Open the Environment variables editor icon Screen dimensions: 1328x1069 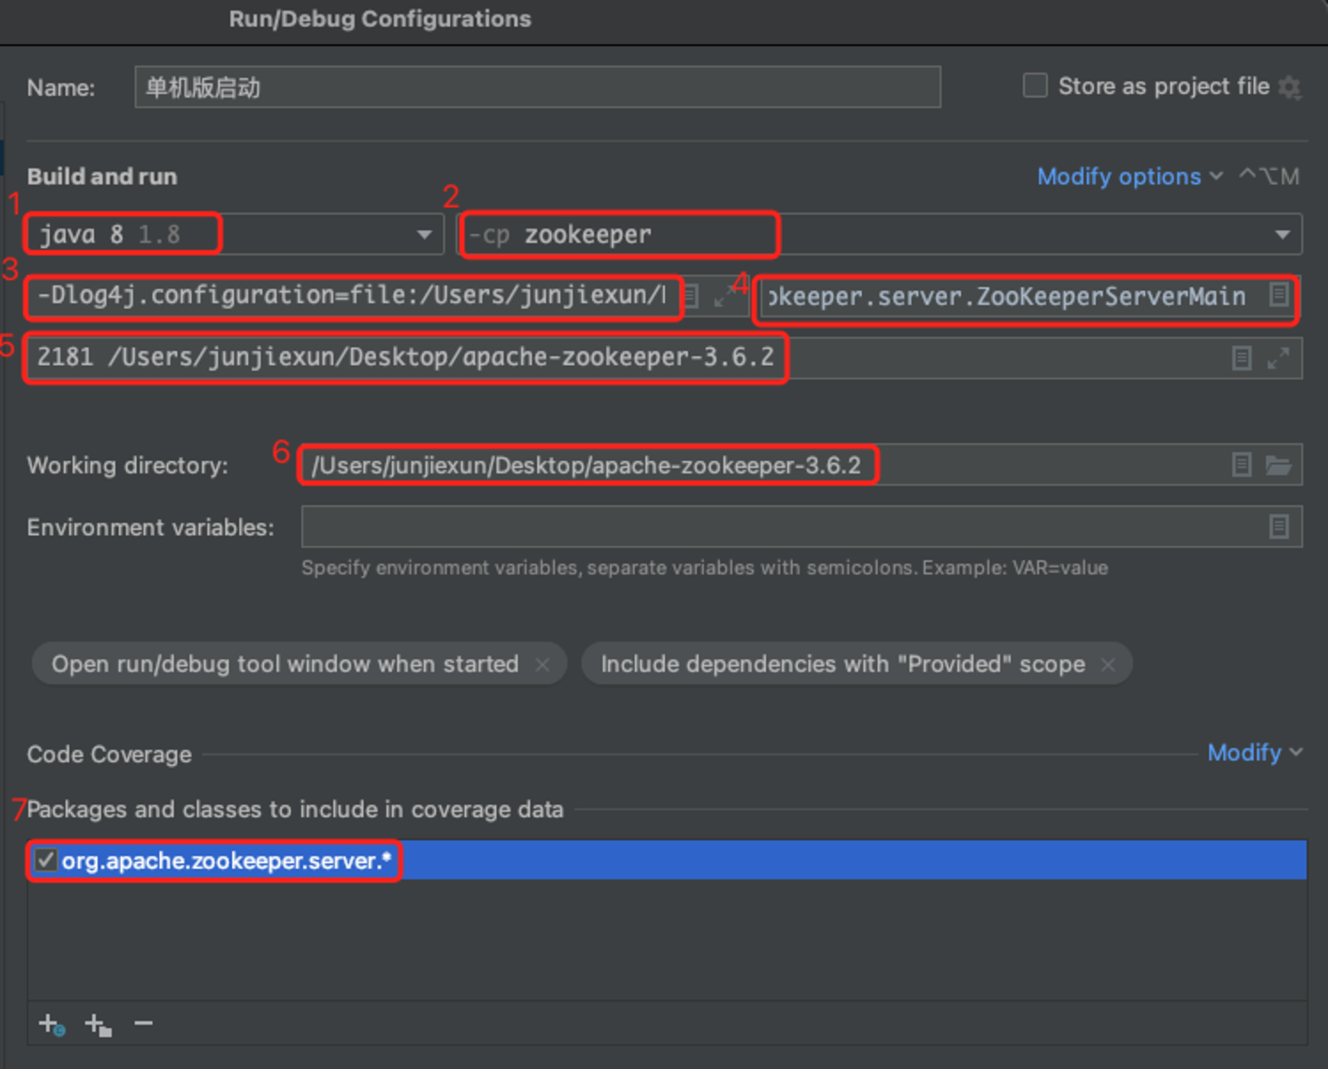[1279, 527]
